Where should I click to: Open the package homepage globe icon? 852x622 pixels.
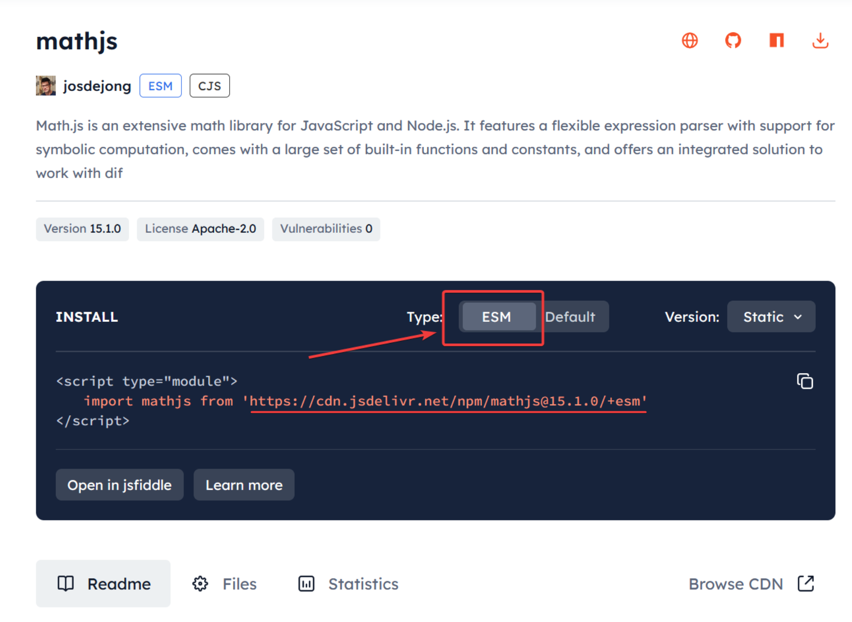click(x=689, y=40)
